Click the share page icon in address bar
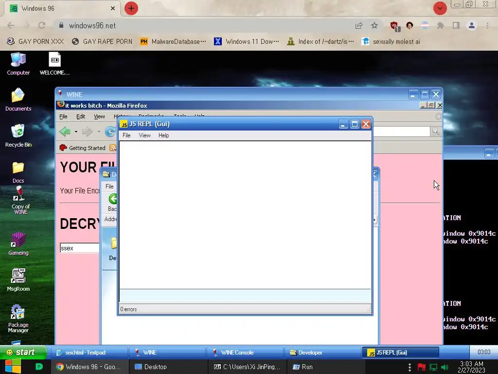Viewport: 498px width, 374px height. tap(359, 25)
